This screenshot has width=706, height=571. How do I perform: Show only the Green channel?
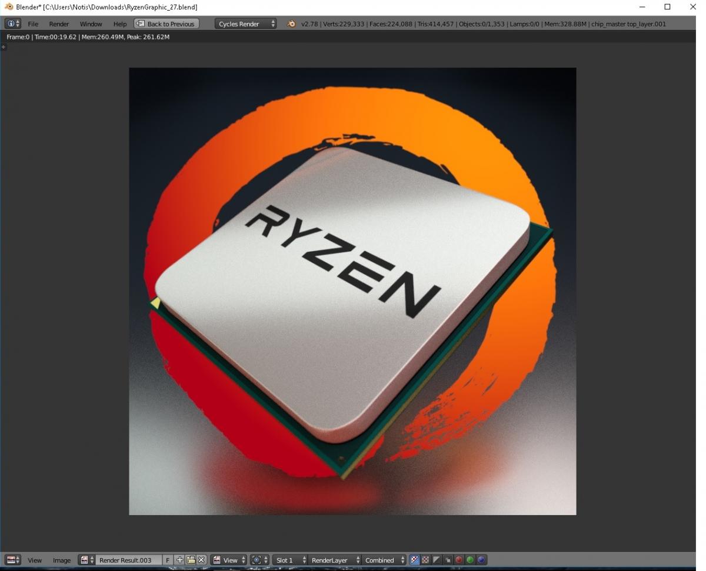pos(470,560)
